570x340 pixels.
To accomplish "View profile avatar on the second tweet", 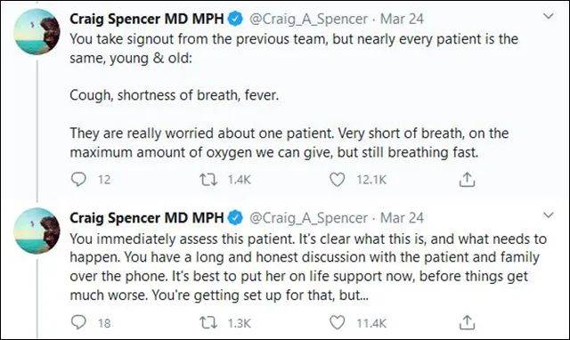I will pyautogui.click(x=37, y=231).
